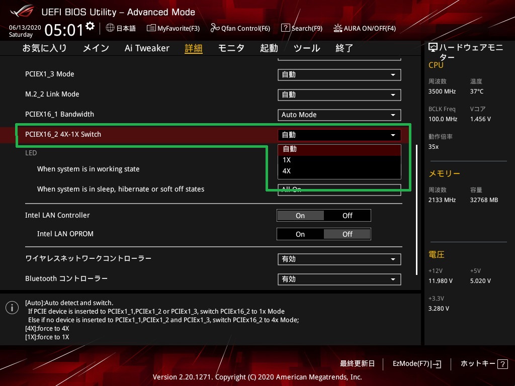Image resolution: width=515 pixels, height=386 pixels.
Task: Switch to メイン tab
Action: pos(96,48)
